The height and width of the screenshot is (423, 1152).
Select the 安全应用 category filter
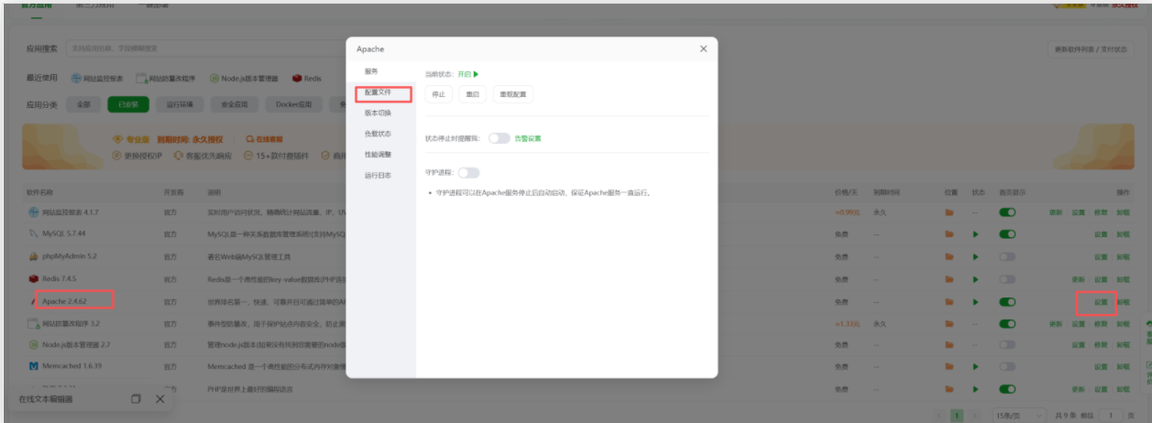pos(235,104)
